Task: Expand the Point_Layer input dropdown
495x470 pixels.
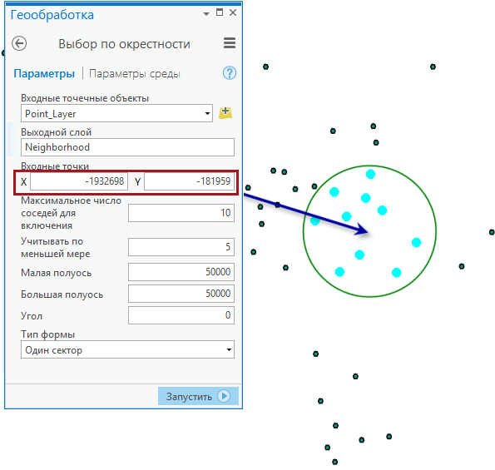Action: [207, 113]
